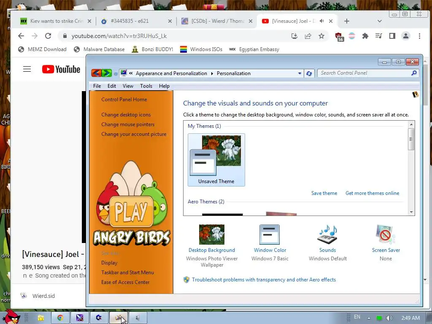432x324 pixels.
Task: Open Chrome's three-dot menu
Action: click(x=419, y=36)
